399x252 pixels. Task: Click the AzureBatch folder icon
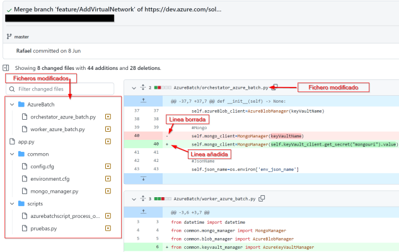click(21, 104)
